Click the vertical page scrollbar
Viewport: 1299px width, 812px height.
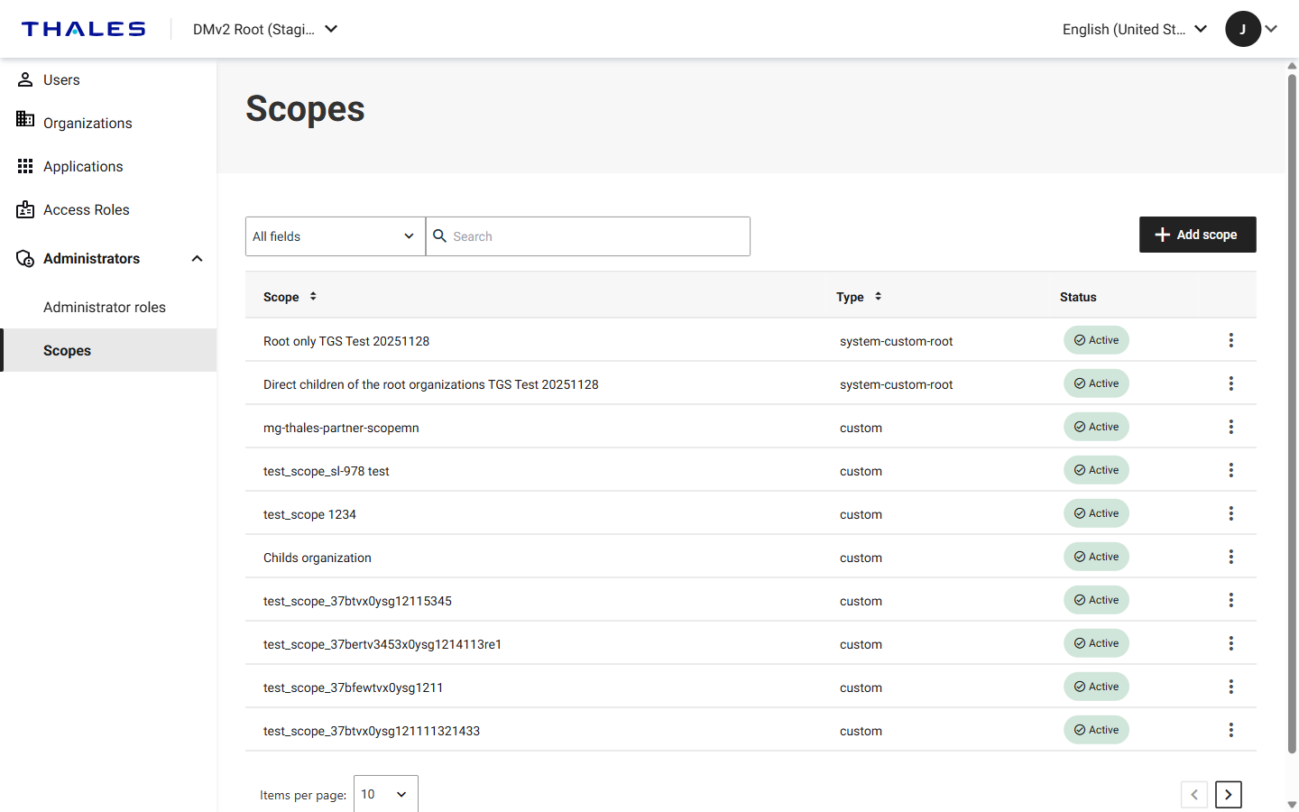(1292, 413)
